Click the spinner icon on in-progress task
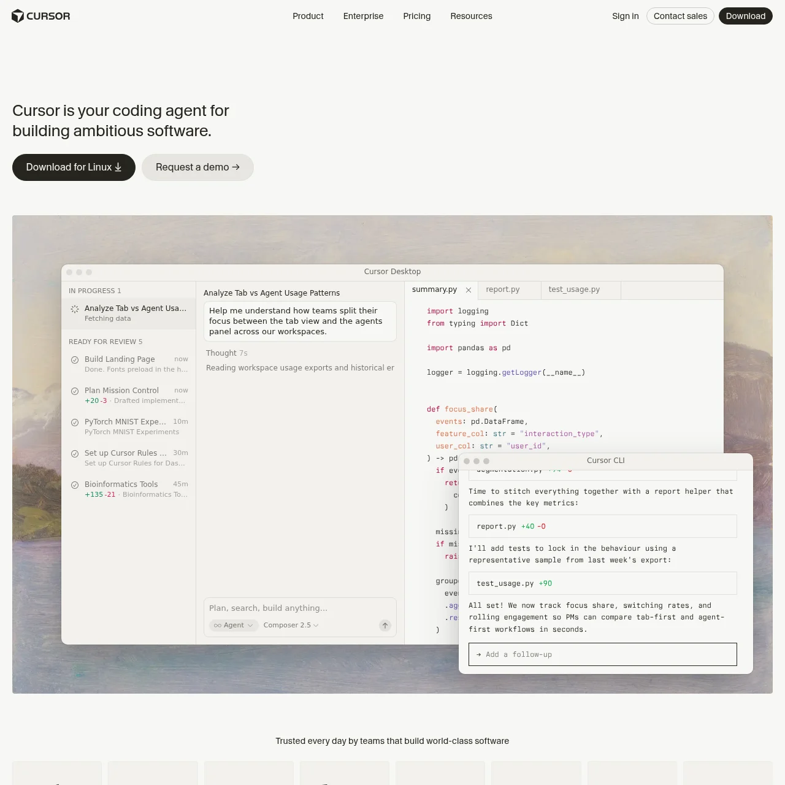785x785 pixels. pyautogui.click(x=75, y=309)
